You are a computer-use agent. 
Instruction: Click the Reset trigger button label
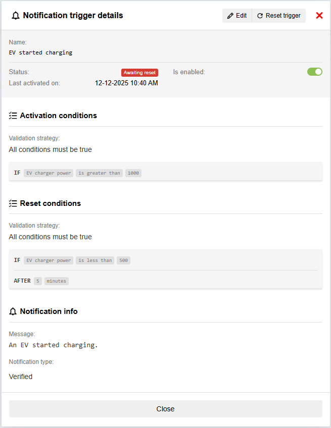(x=283, y=16)
